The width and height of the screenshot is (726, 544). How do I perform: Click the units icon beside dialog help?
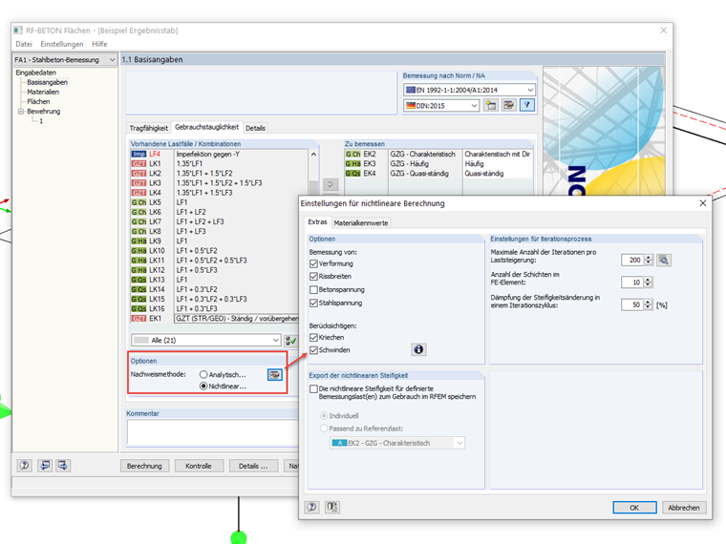click(332, 507)
